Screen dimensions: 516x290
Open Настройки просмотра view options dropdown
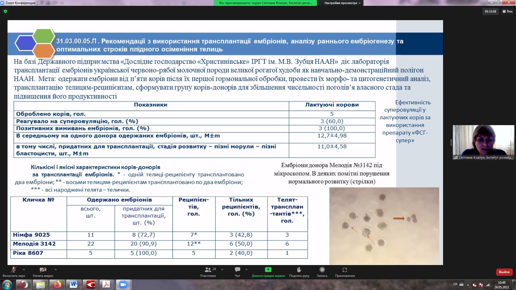click(x=342, y=3)
